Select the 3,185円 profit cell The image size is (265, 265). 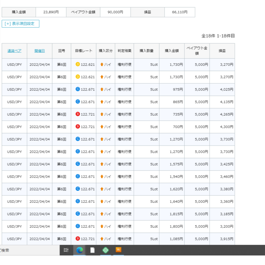pos(222,214)
